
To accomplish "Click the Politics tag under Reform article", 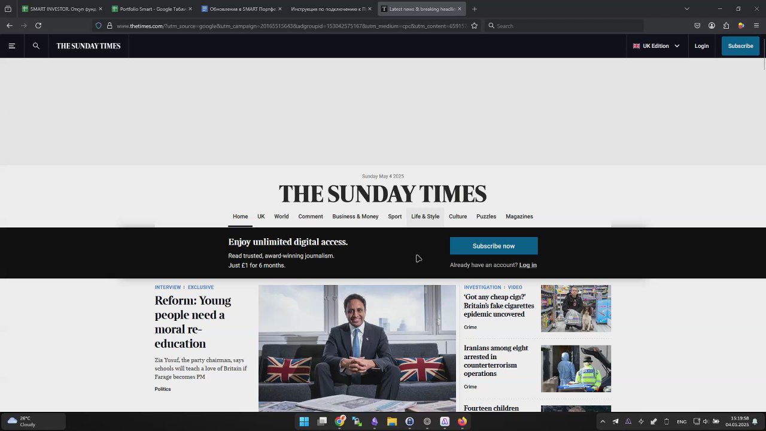I will 163,389.
